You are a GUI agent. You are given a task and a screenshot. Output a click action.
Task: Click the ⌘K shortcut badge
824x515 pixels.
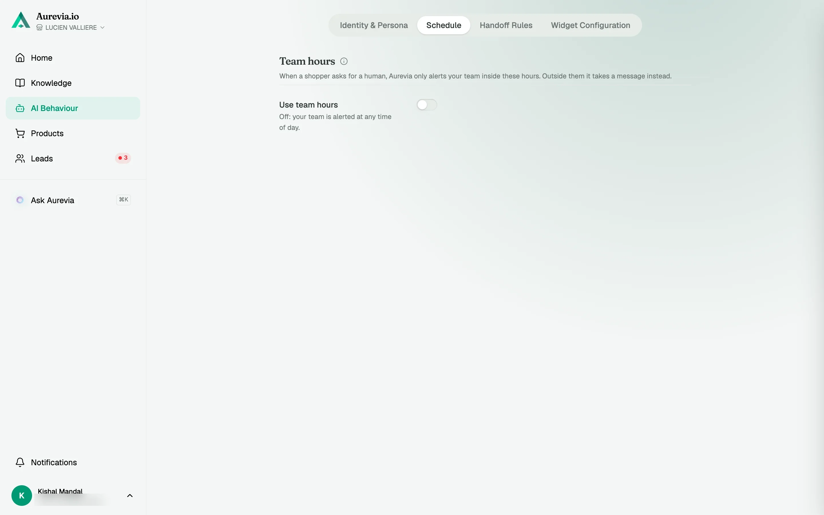124,200
